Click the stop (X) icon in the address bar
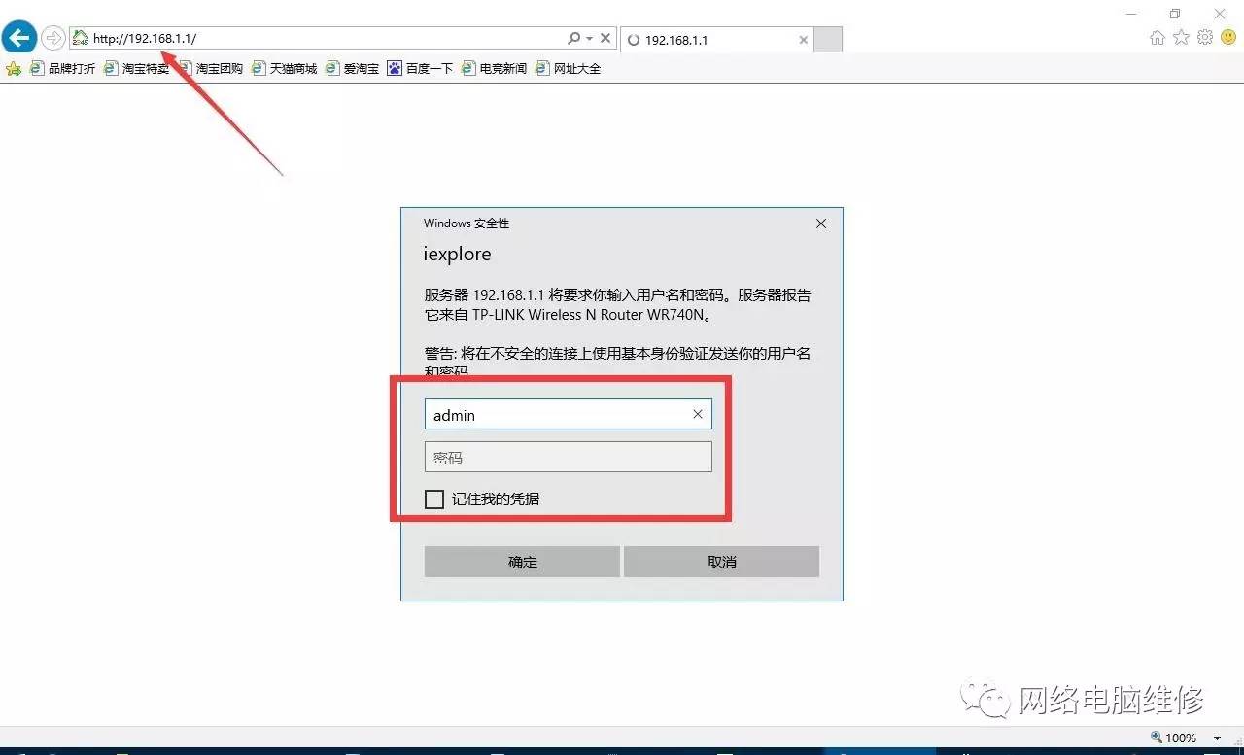 point(605,37)
